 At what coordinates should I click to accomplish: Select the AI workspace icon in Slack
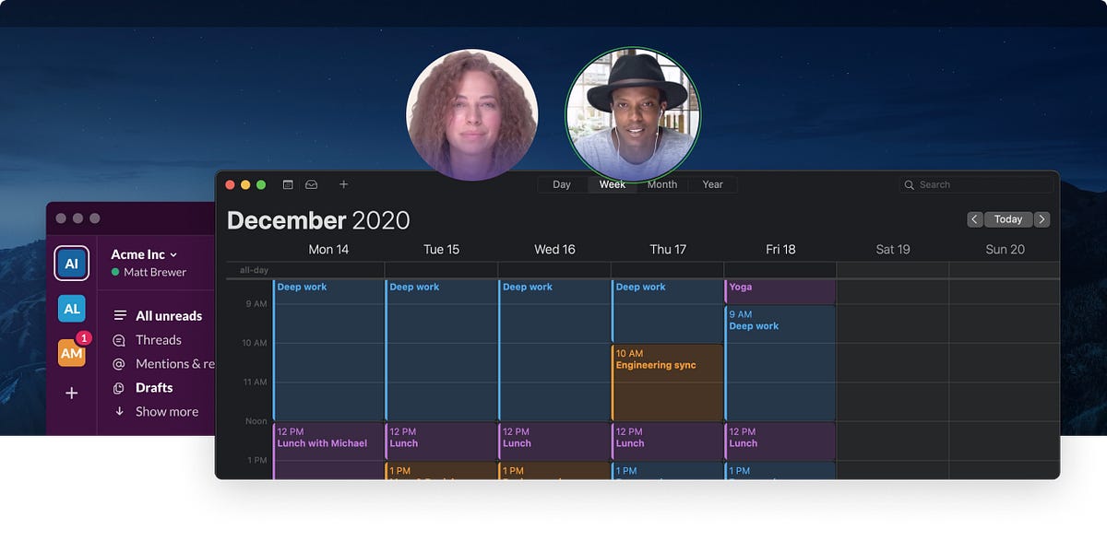(72, 264)
